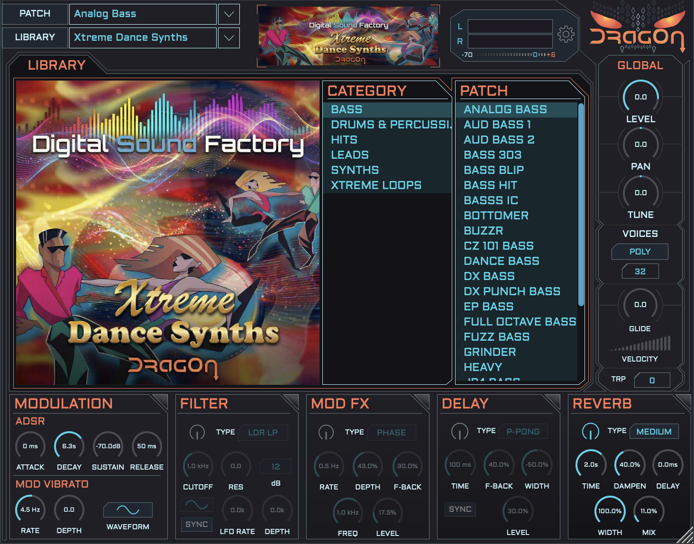Select the ANALOG BASS patch
The height and width of the screenshot is (544, 694).
516,109
